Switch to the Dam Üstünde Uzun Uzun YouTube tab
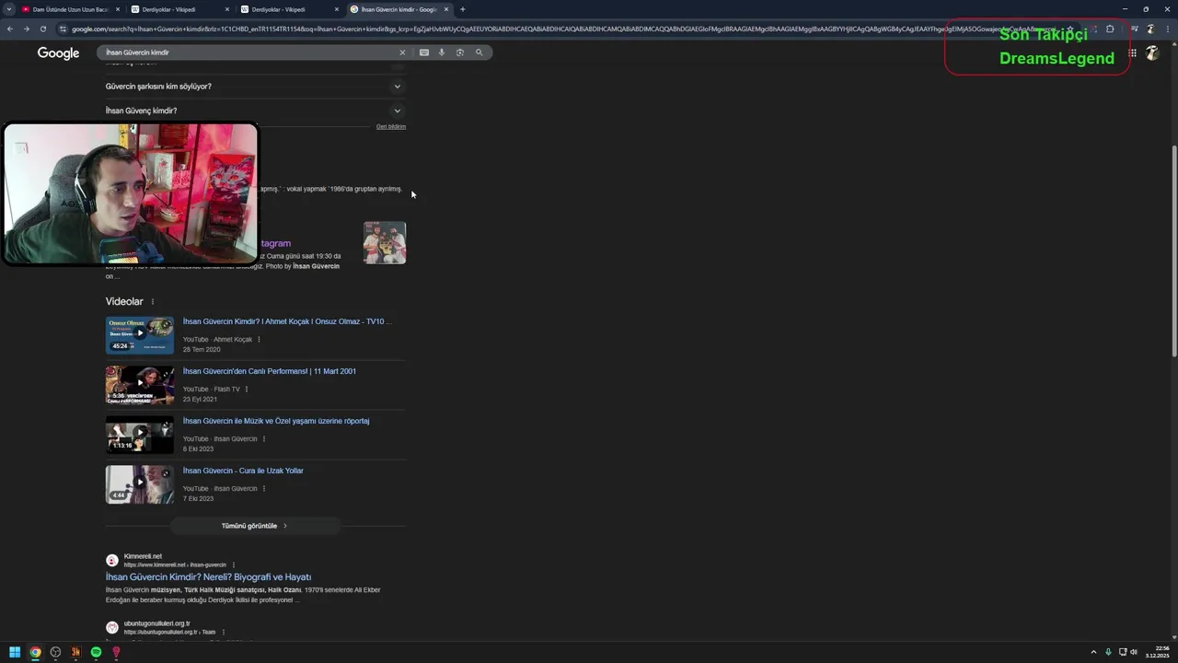Viewport: 1178px width, 663px height. click(x=70, y=9)
